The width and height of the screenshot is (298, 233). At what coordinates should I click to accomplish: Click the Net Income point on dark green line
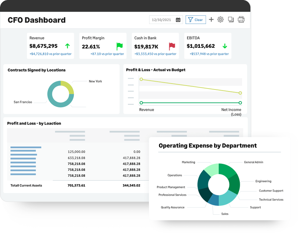(x=240, y=103)
